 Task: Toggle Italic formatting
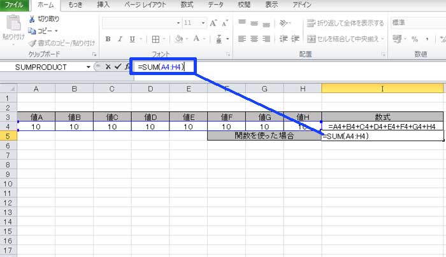point(120,39)
